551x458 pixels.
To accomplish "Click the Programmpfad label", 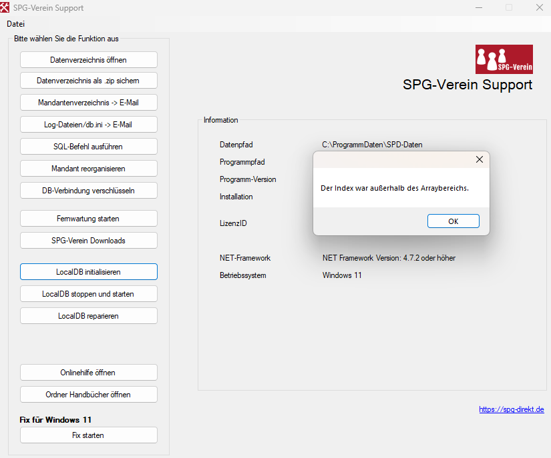I will (242, 162).
